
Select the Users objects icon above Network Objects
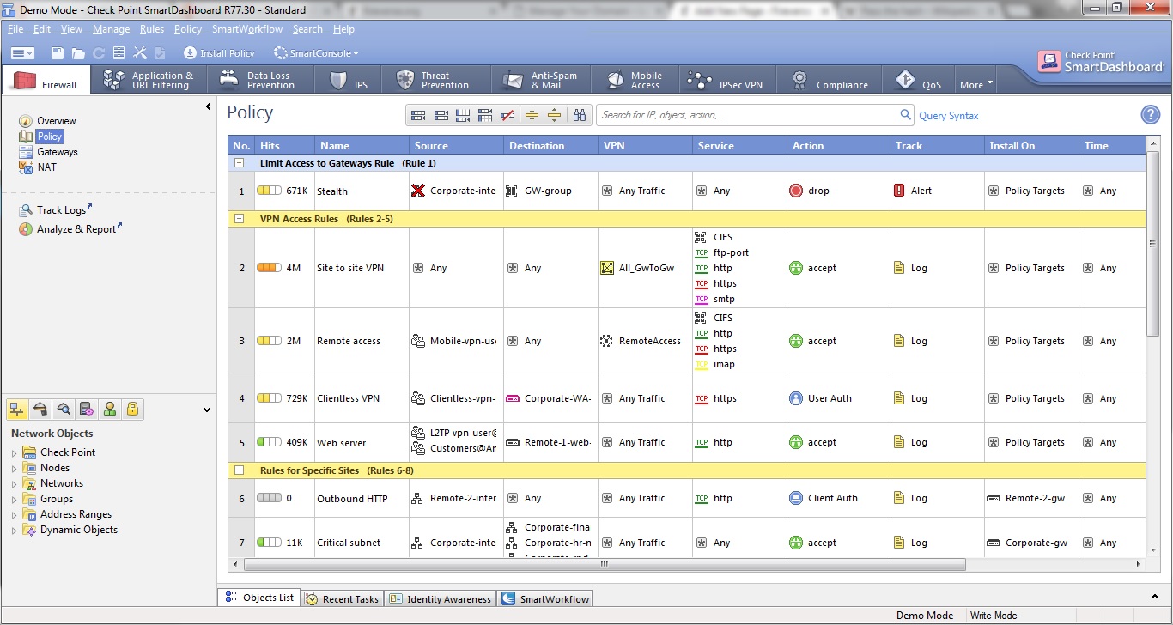point(109,410)
